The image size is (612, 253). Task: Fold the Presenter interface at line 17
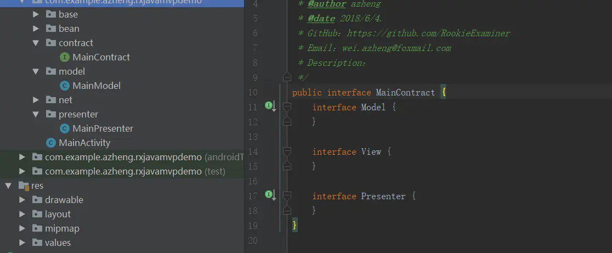287,195
